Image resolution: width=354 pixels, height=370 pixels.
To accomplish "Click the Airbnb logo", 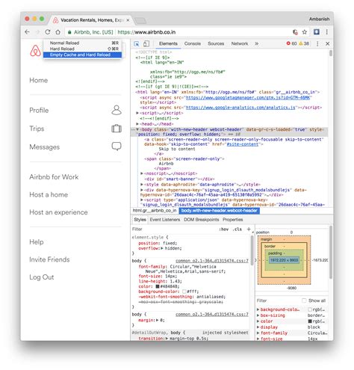I will [35, 51].
